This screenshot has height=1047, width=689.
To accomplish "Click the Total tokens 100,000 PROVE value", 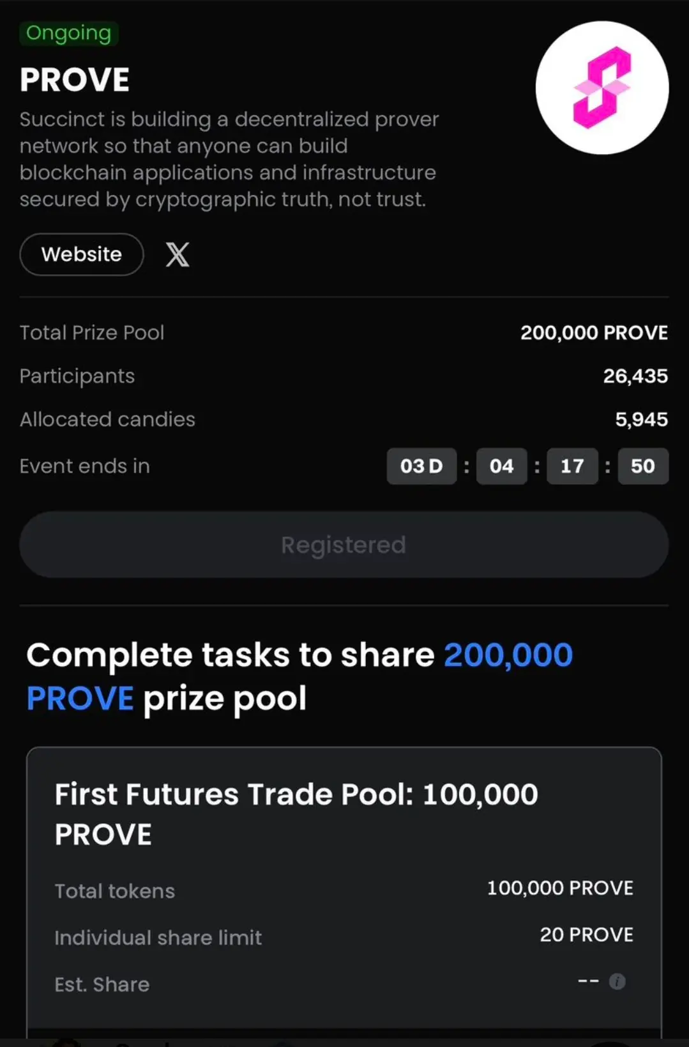I will coord(560,888).
